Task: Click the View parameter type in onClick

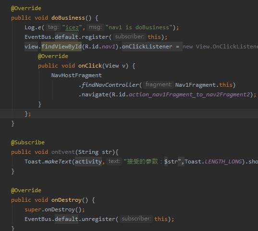Action: coord(112,66)
